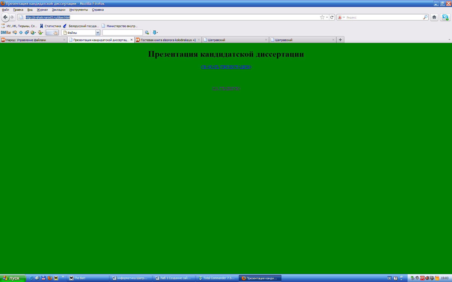Screen dimensions: 452x282
Task: Switch to Total Commander in taskbar
Action: coord(217,278)
